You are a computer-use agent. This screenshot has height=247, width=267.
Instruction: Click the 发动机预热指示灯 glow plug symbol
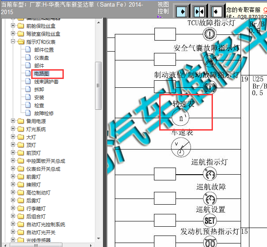pyautogui.click(x=210, y=242)
